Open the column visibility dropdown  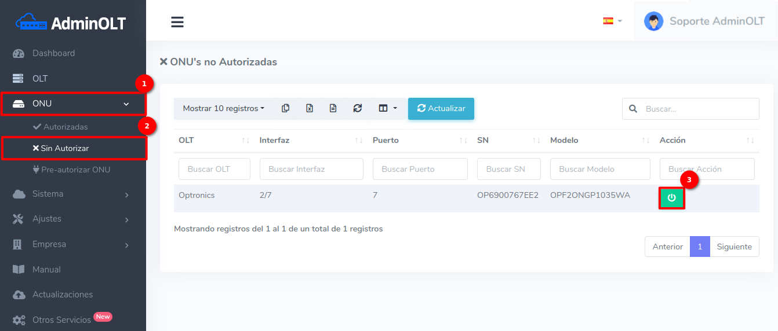[x=387, y=108]
